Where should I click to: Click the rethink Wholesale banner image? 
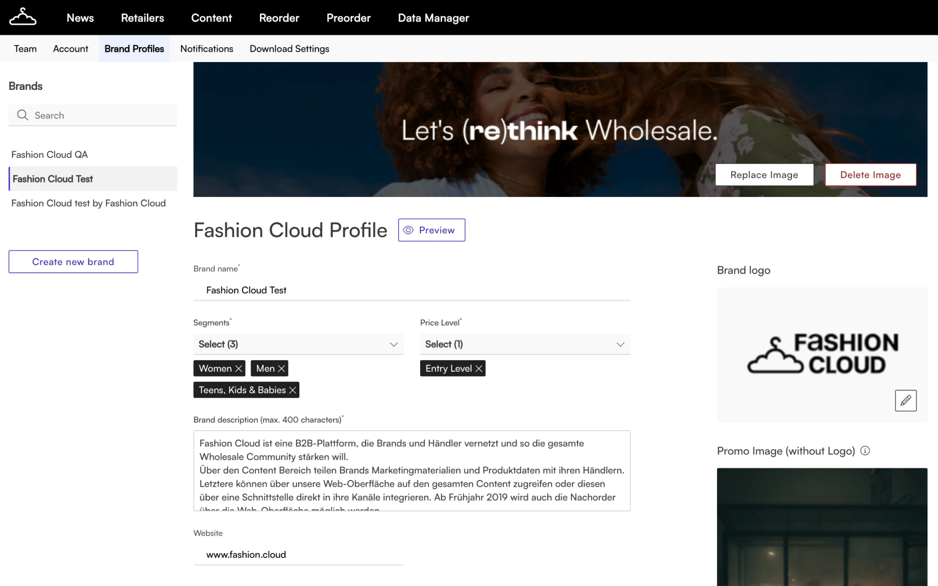[x=560, y=130]
